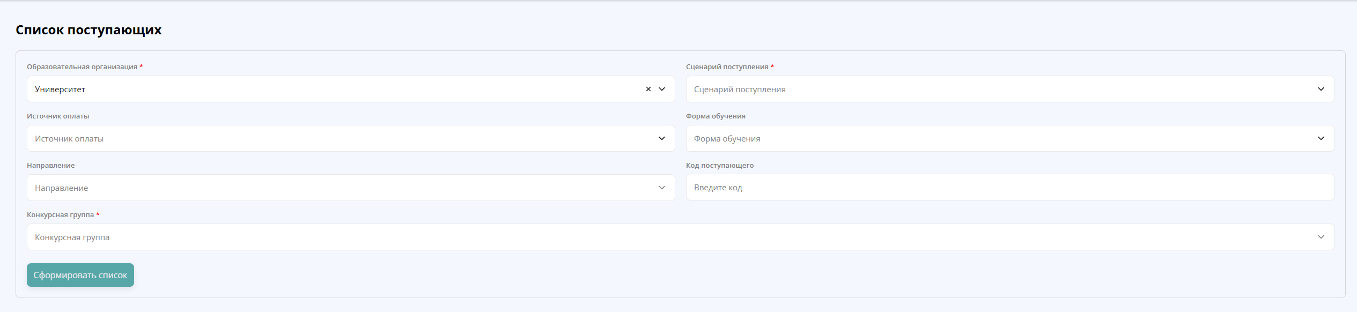Click the Направление field label
Screen dimensions: 1357x312
coord(50,165)
